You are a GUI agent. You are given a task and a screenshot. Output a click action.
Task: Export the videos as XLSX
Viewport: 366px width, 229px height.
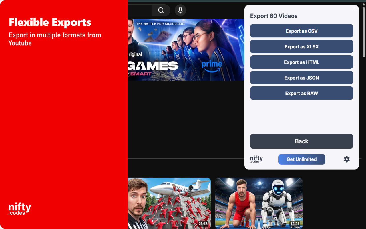tap(301, 46)
